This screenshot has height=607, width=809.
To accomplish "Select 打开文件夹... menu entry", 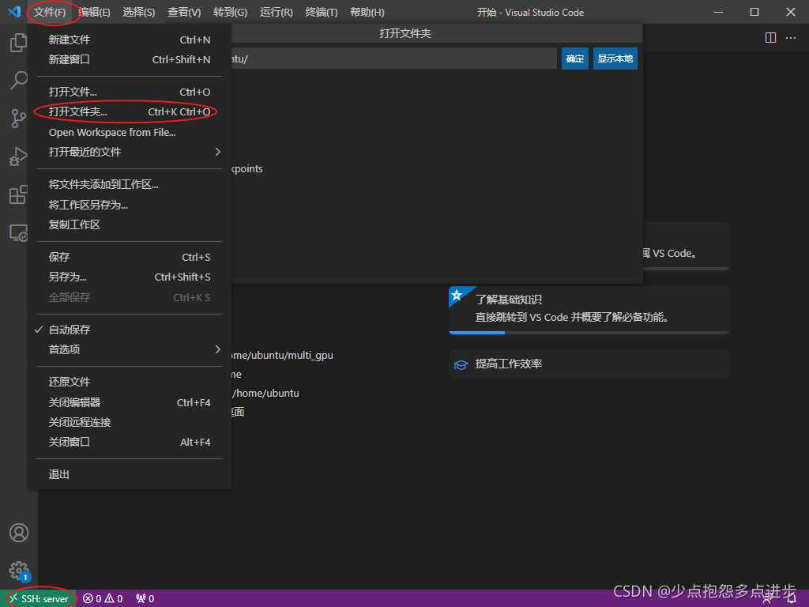I will (129, 111).
